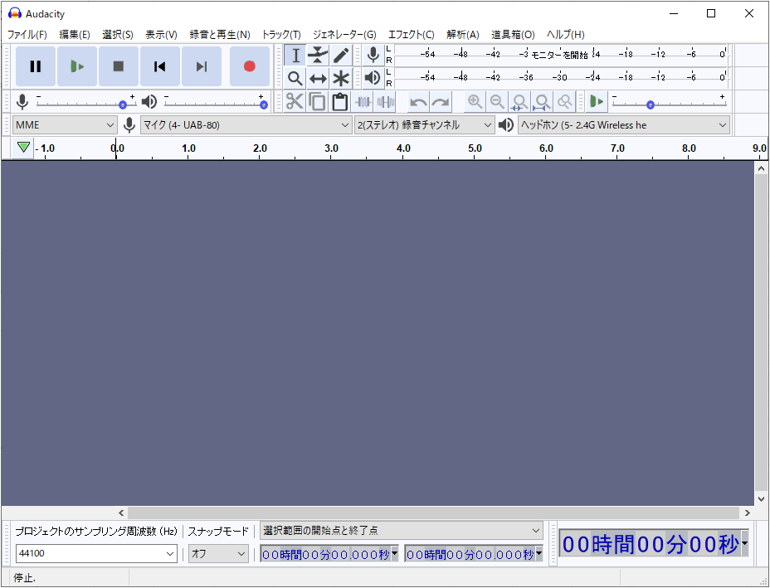
Task: Click the playback speed slider handle
Action: [651, 104]
